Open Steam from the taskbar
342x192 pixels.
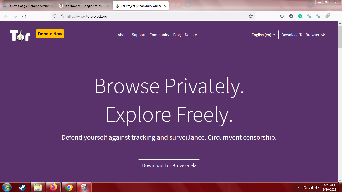point(22,187)
